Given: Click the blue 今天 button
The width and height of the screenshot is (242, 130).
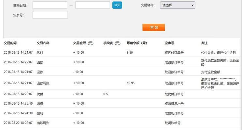Looking at the screenshot, I should click(x=117, y=5).
